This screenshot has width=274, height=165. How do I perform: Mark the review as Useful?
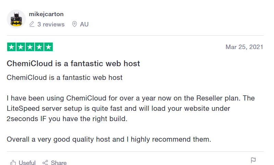tap(27, 163)
